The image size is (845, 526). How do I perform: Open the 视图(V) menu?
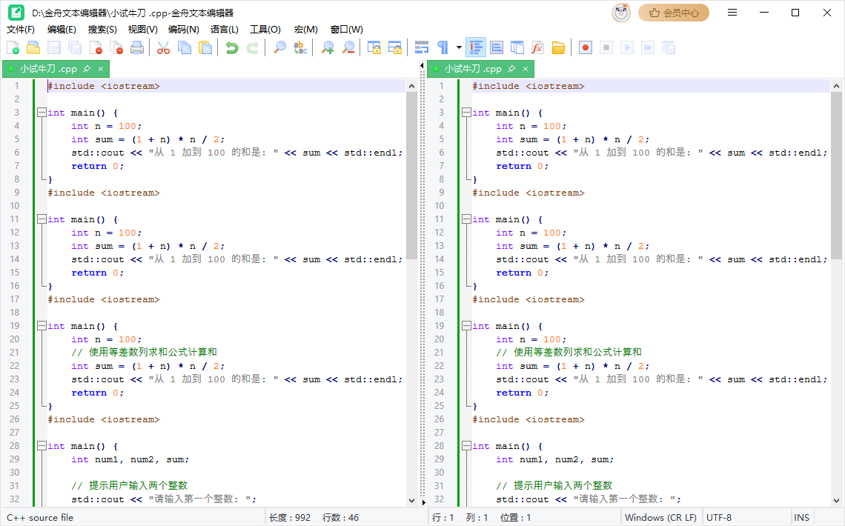[143, 30]
